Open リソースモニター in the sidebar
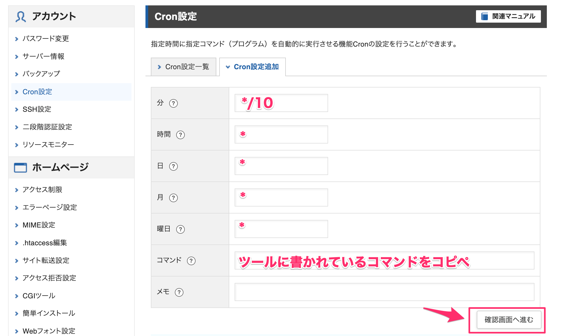This screenshot has height=336, width=563. click(48, 145)
